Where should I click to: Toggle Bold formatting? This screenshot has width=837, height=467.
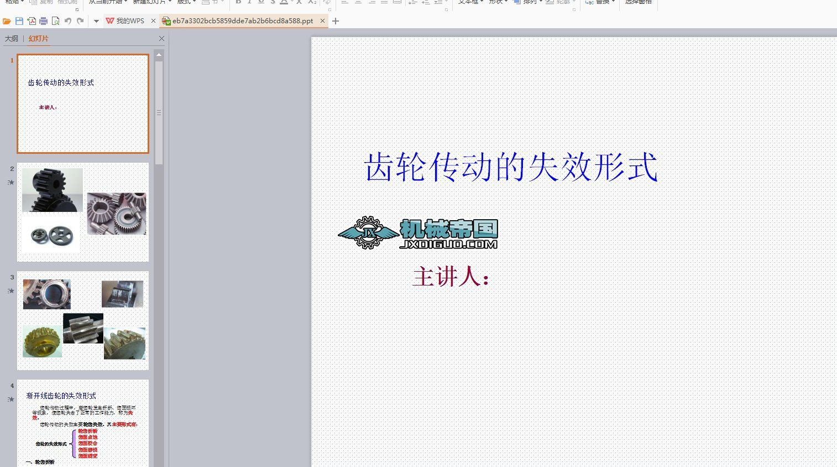[x=238, y=3]
